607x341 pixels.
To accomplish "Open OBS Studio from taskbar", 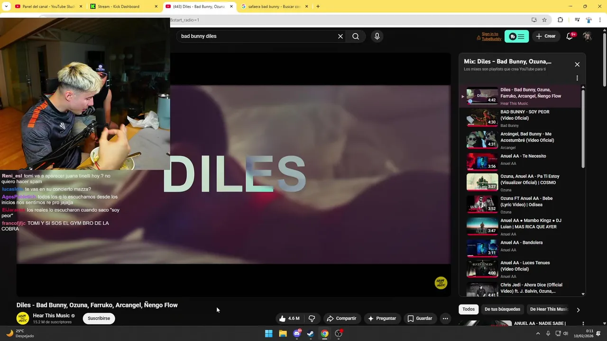I will coord(339,333).
